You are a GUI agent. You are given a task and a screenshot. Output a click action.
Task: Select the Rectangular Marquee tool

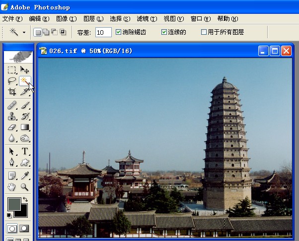point(12,70)
